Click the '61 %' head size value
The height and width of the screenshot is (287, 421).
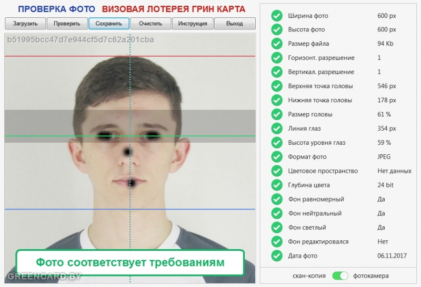pyautogui.click(x=384, y=114)
